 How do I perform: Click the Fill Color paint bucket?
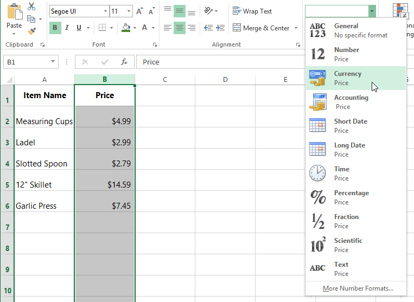[126, 28]
